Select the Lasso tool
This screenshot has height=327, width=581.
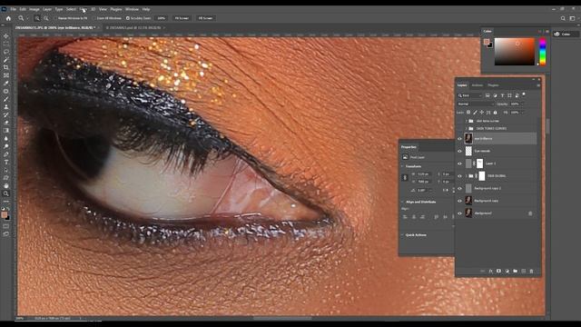point(6,52)
